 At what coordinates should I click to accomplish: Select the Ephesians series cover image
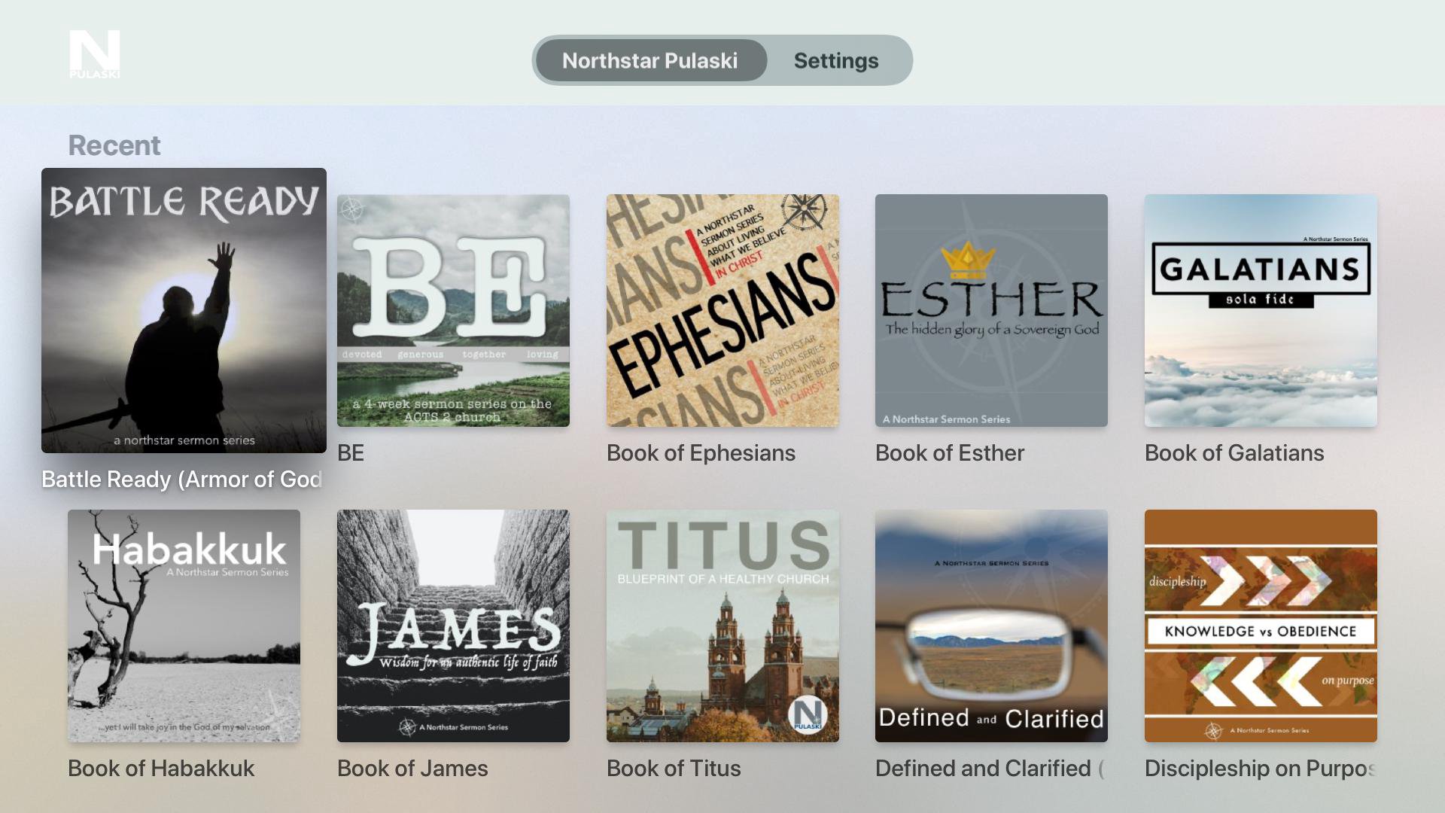tap(722, 310)
